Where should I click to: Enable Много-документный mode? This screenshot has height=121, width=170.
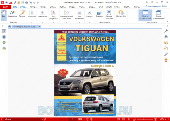(145, 15)
